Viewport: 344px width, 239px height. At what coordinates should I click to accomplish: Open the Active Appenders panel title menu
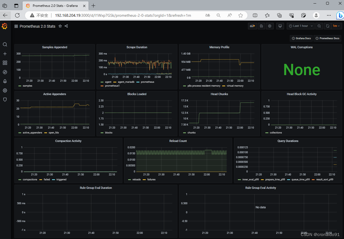pos(54,94)
